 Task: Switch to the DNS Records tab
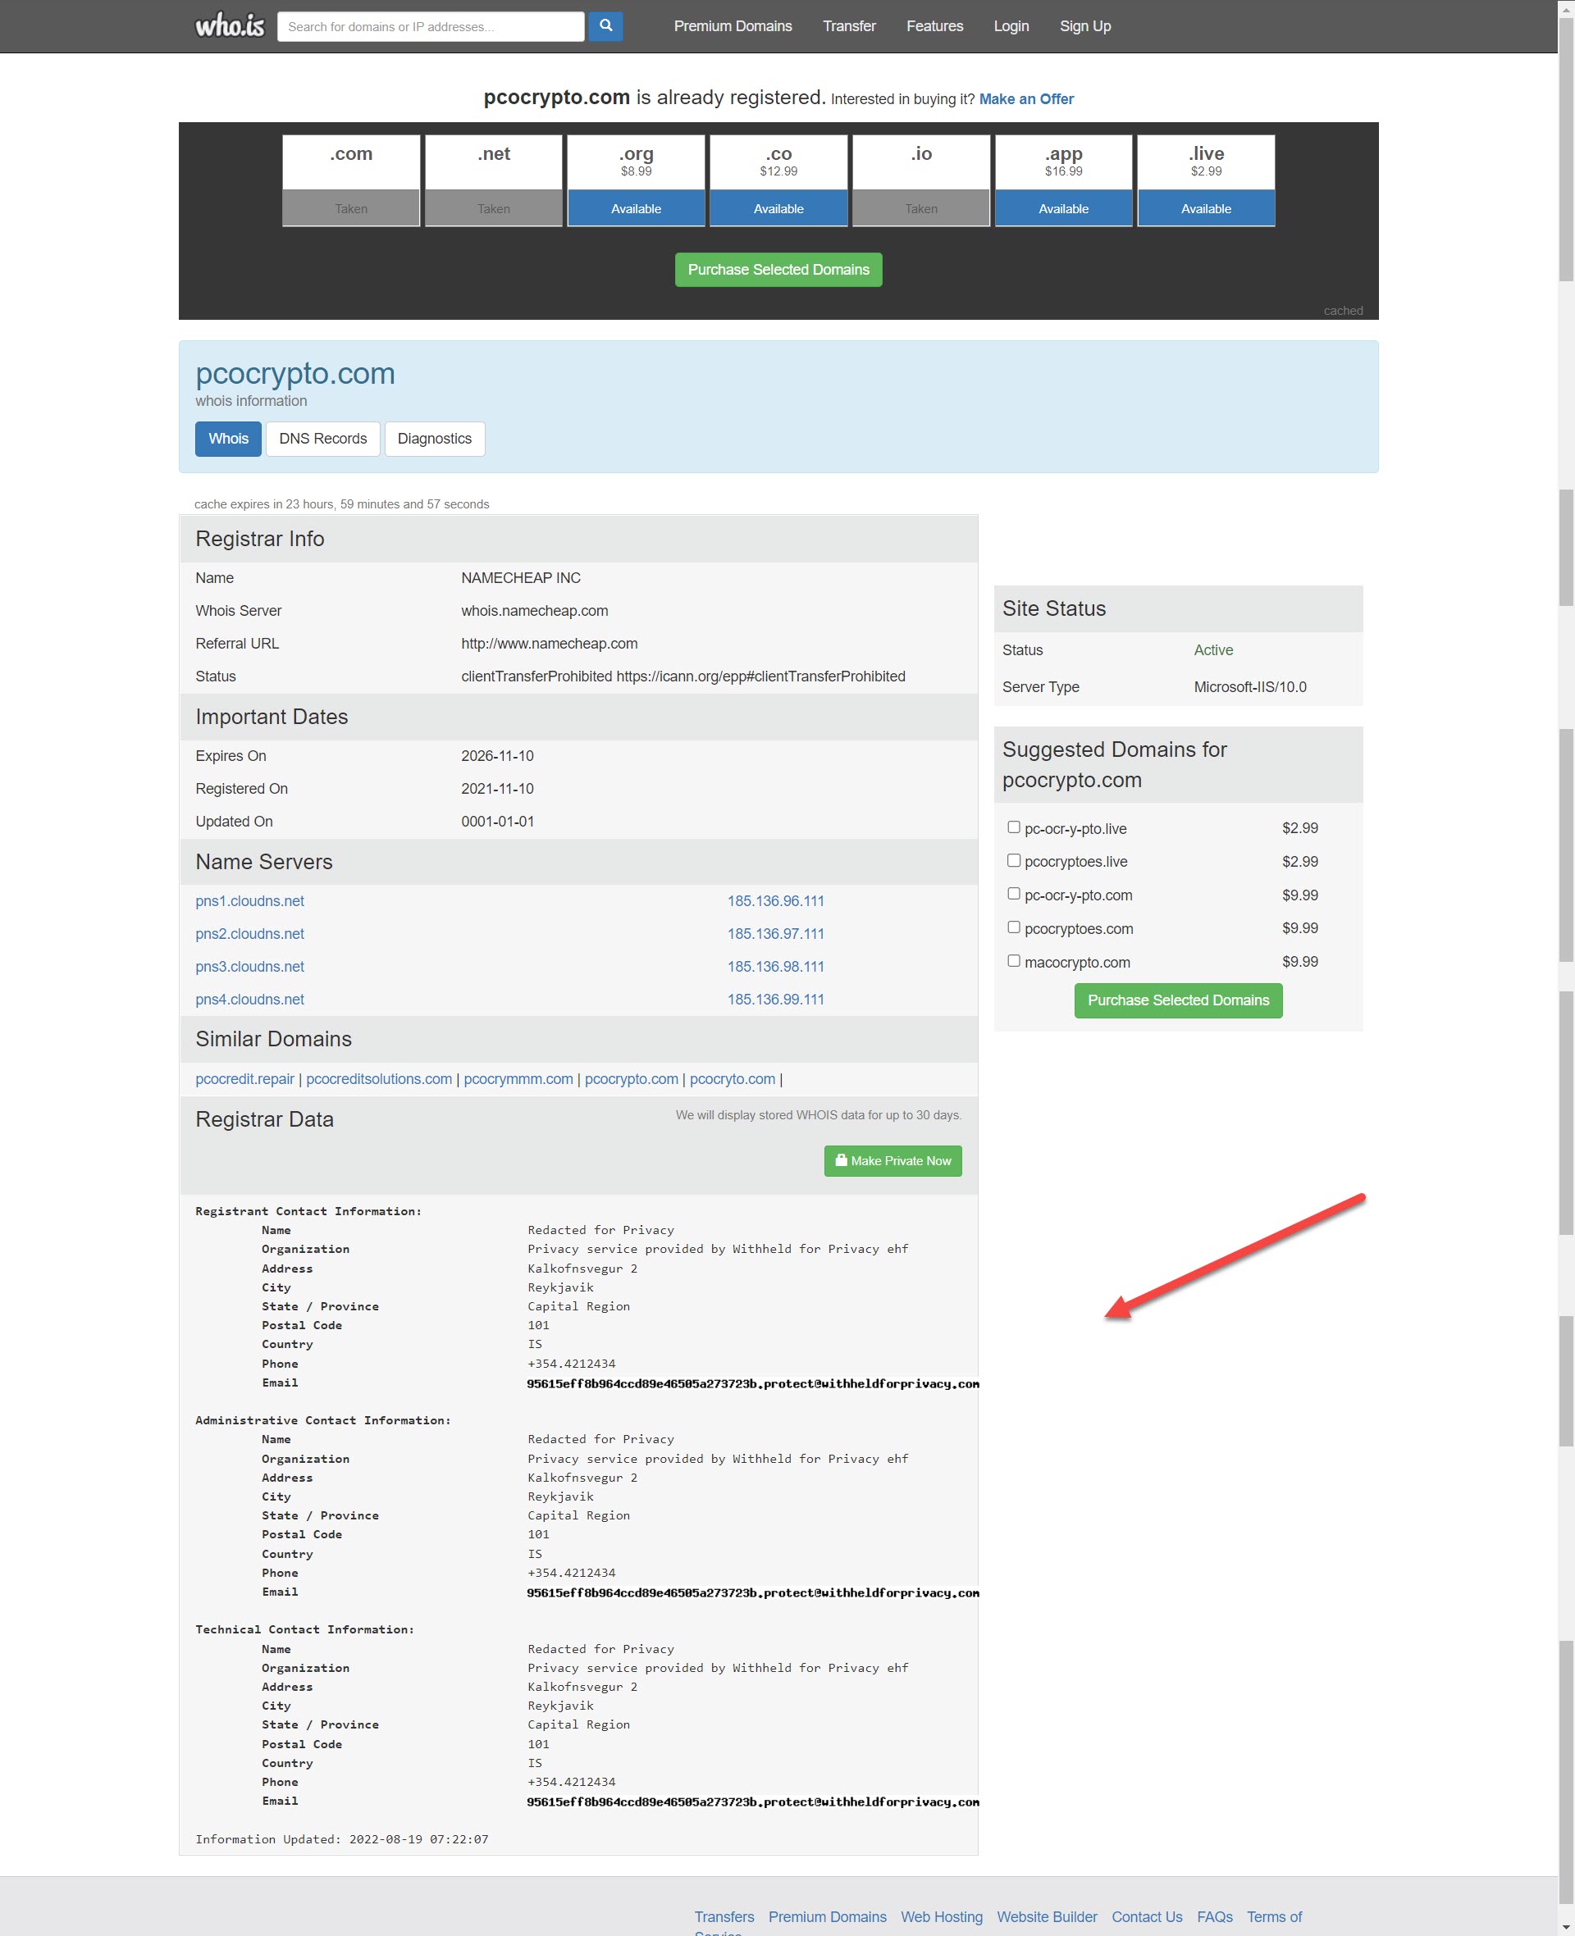pos(323,439)
